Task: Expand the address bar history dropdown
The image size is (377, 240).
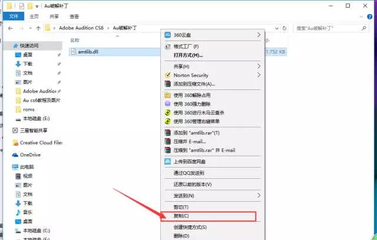Action: click(277, 28)
